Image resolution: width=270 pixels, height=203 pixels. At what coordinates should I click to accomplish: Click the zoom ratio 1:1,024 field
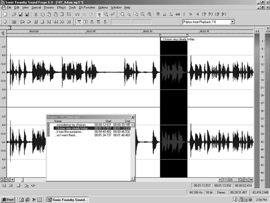click(230, 179)
